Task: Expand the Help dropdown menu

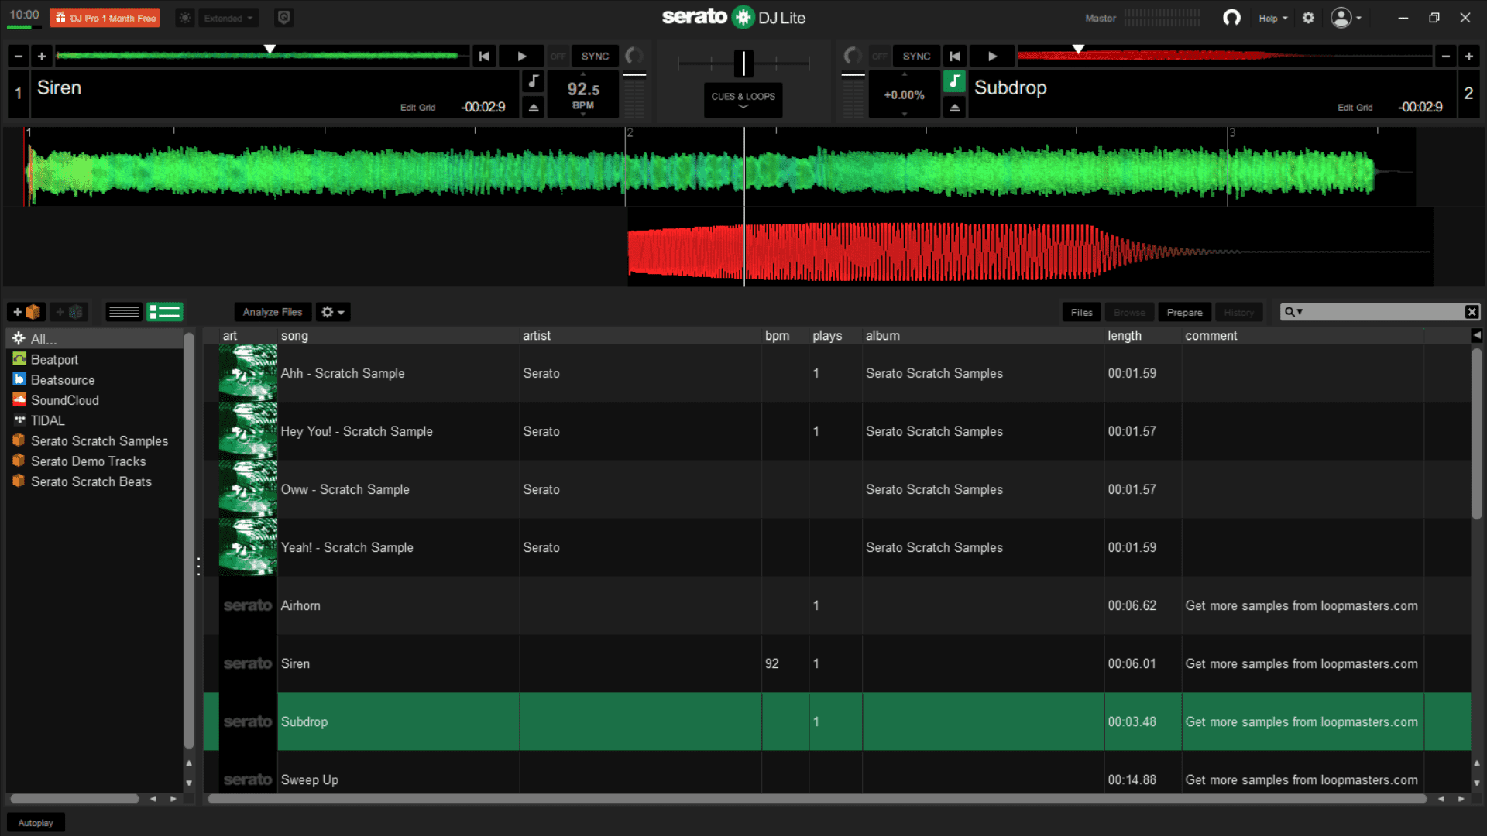Action: [1272, 18]
